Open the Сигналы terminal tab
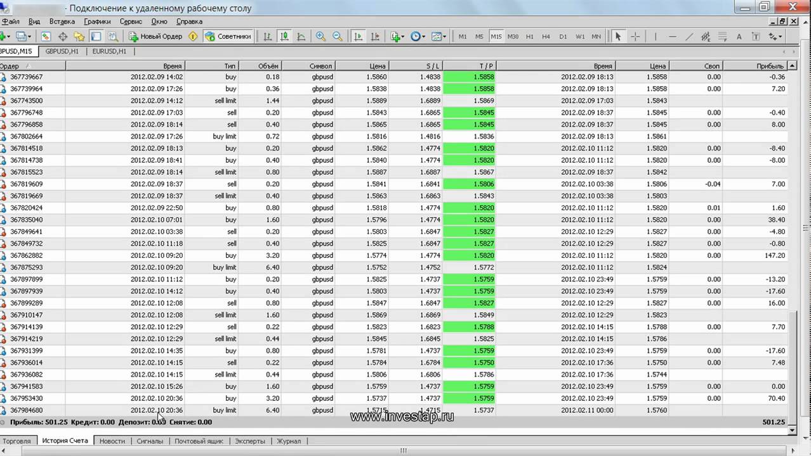Image resolution: width=811 pixels, height=456 pixels. [150, 441]
